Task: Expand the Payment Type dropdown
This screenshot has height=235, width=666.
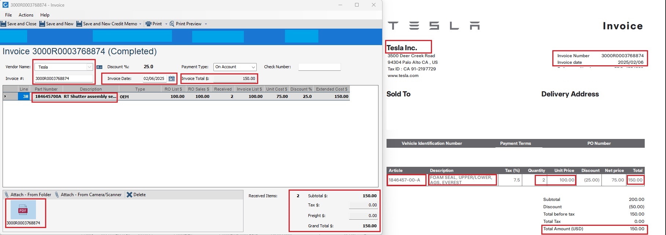Action: pyautogui.click(x=253, y=67)
